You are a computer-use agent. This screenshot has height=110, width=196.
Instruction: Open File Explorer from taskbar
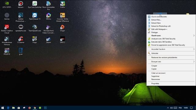pos(13,108)
